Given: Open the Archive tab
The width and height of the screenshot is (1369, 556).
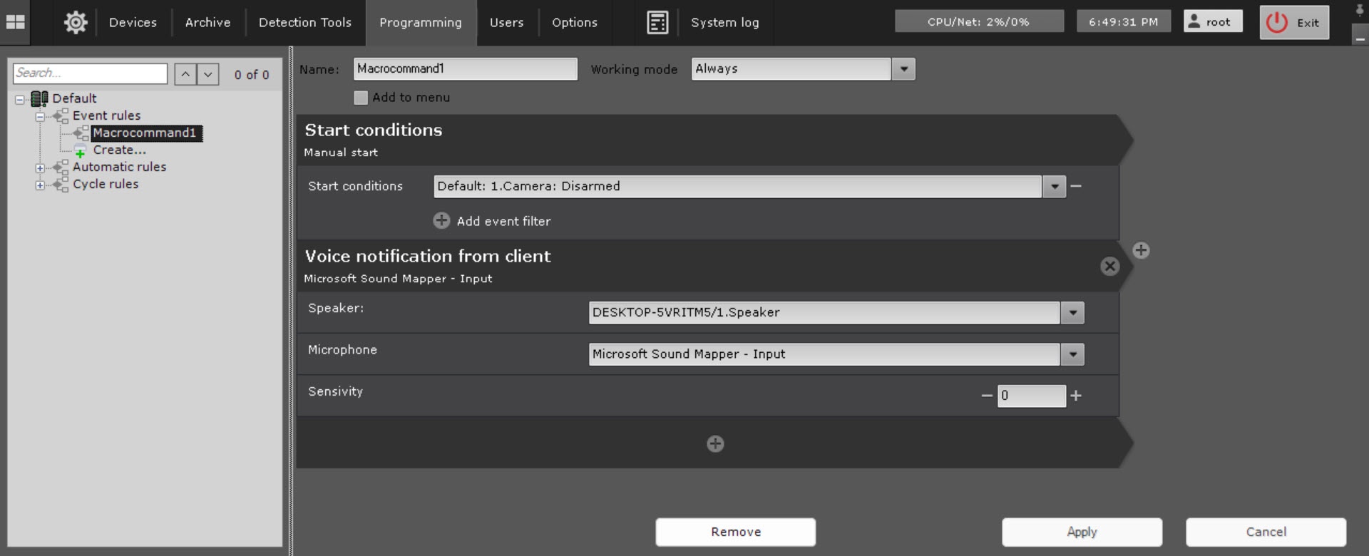Looking at the screenshot, I should tap(207, 22).
